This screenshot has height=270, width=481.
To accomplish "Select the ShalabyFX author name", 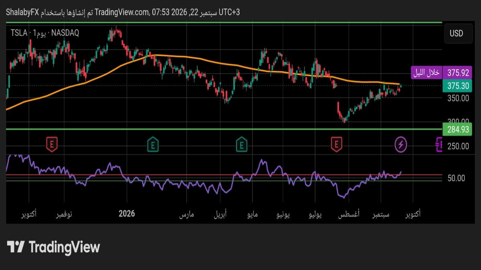I will [22, 12].
